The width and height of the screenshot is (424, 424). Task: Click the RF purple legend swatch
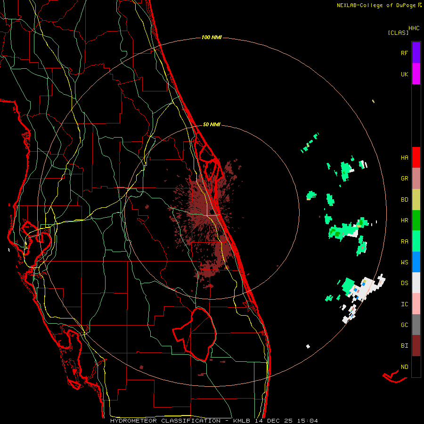pyautogui.click(x=416, y=52)
